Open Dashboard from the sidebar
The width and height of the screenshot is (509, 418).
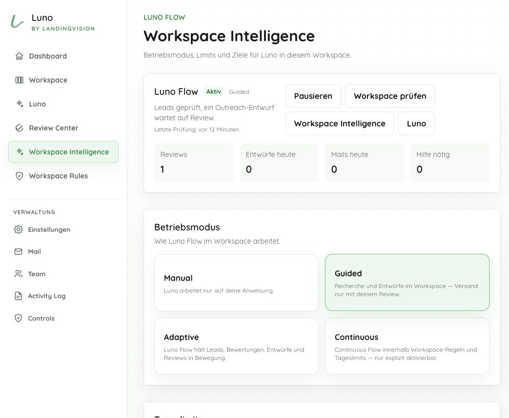[x=63, y=56]
